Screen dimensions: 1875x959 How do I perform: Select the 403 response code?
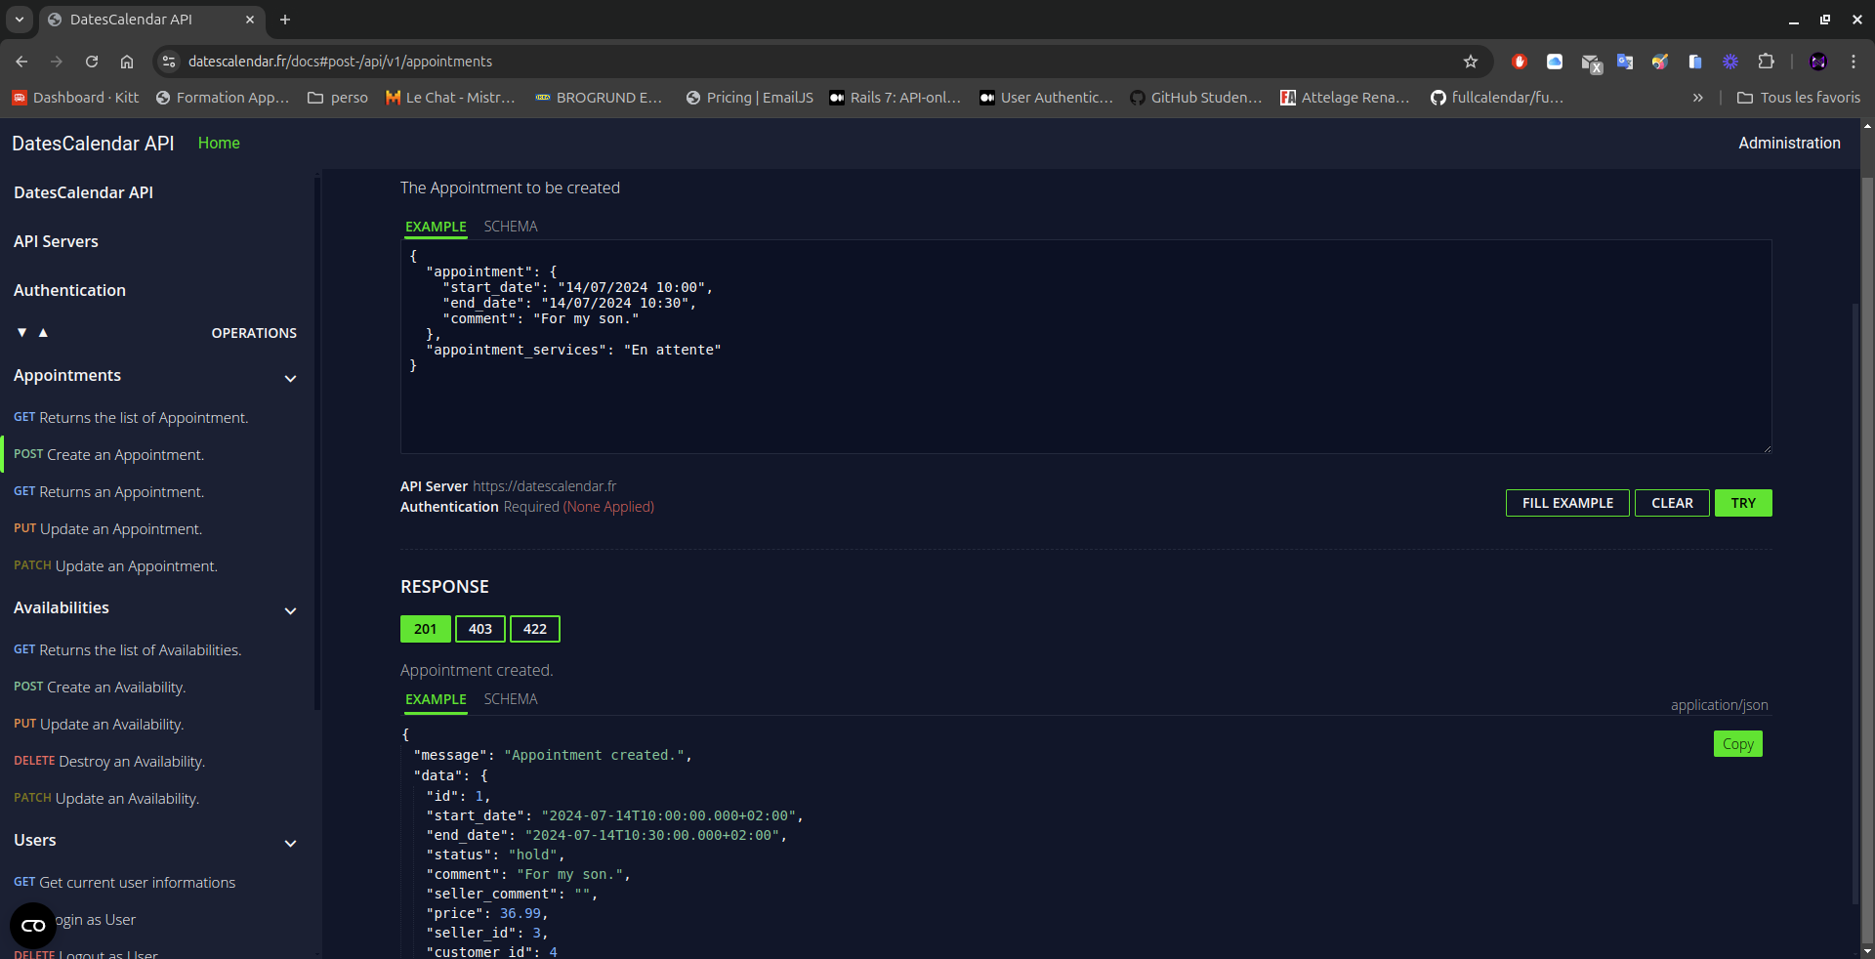[x=479, y=629]
